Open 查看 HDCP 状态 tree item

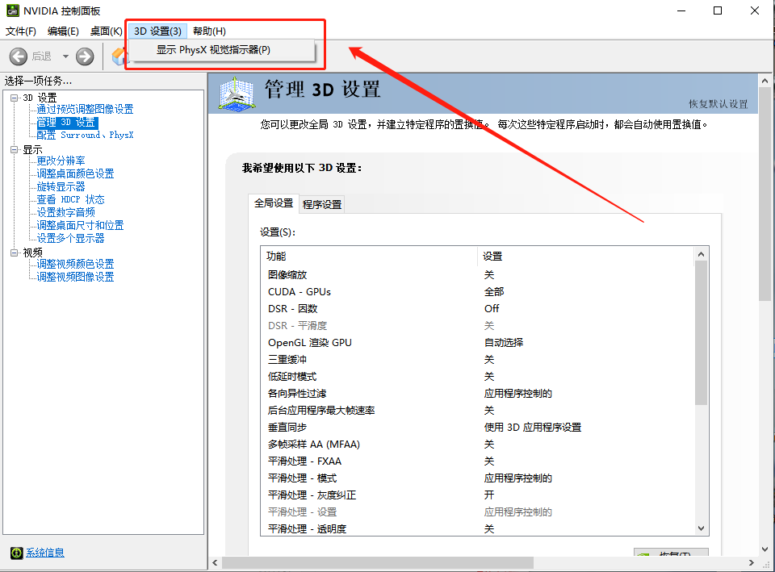71,199
